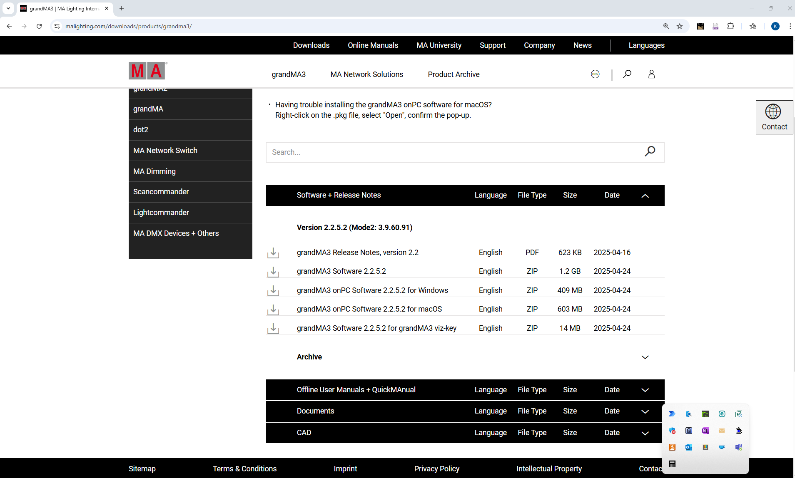Expand Offline User Manuals + QuickMAnual section
The image size is (795, 478).
point(645,390)
